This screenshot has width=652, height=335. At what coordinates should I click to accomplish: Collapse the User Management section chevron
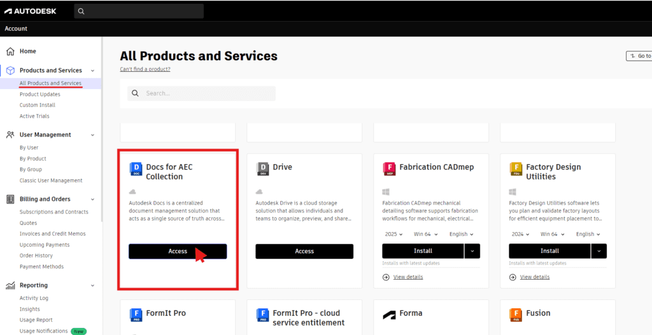pyautogui.click(x=93, y=135)
